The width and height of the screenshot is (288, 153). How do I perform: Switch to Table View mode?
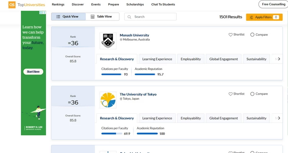tap(102, 17)
